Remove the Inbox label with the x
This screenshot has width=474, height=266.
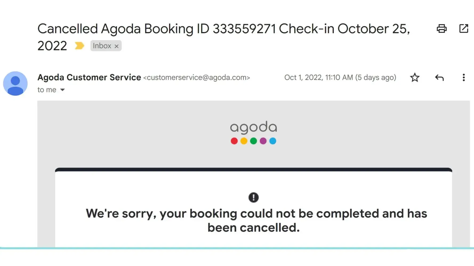click(117, 46)
